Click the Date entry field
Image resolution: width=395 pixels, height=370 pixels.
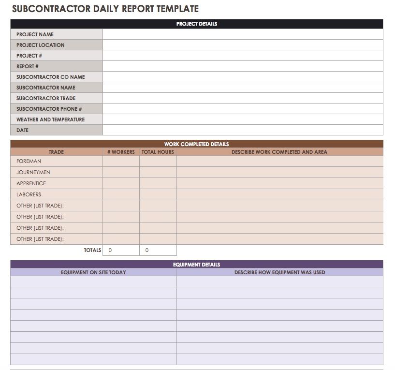(x=243, y=130)
